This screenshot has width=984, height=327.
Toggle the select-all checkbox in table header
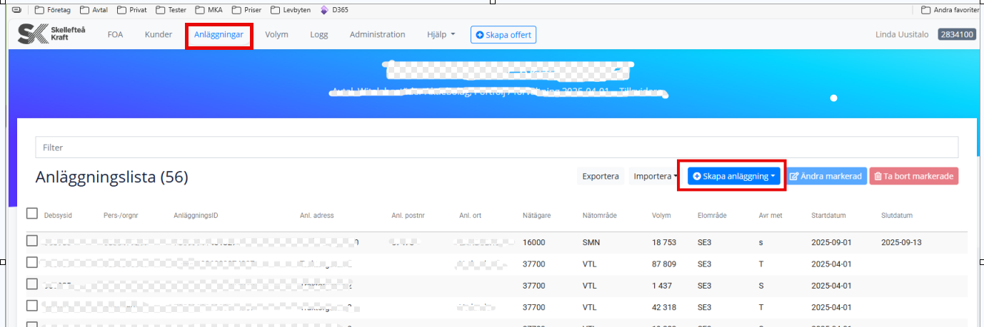pyautogui.click(x=32, y=214)
